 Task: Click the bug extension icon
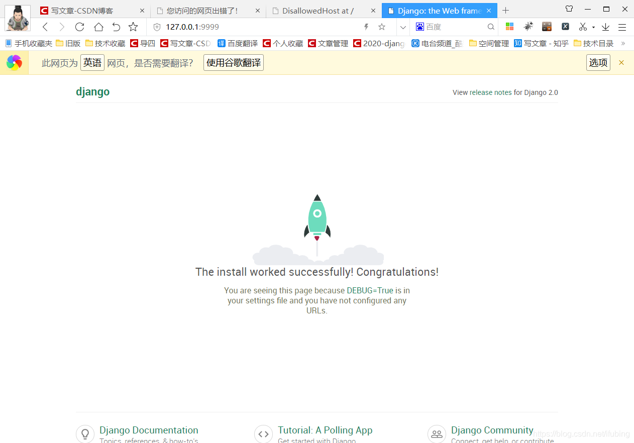tap(528, 27)
